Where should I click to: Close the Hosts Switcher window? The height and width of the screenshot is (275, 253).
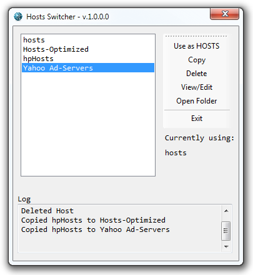click(x=224, y=14)
